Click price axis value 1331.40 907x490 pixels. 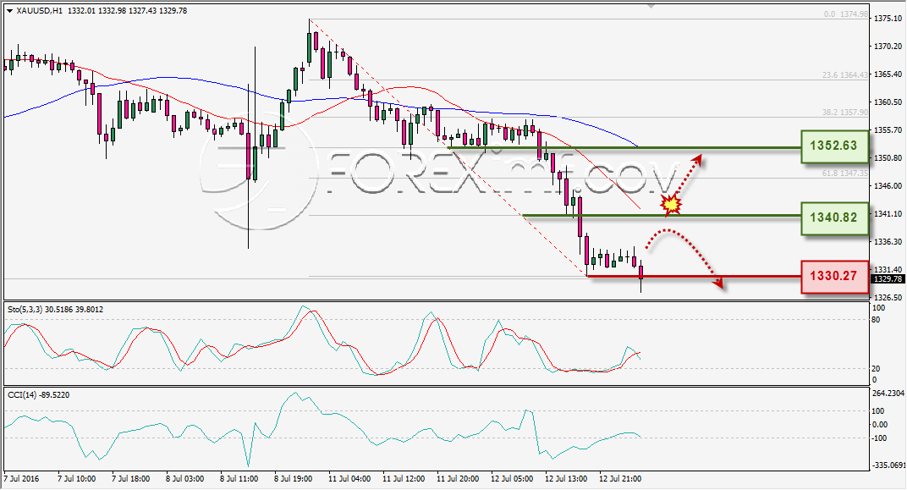(888, 270)
